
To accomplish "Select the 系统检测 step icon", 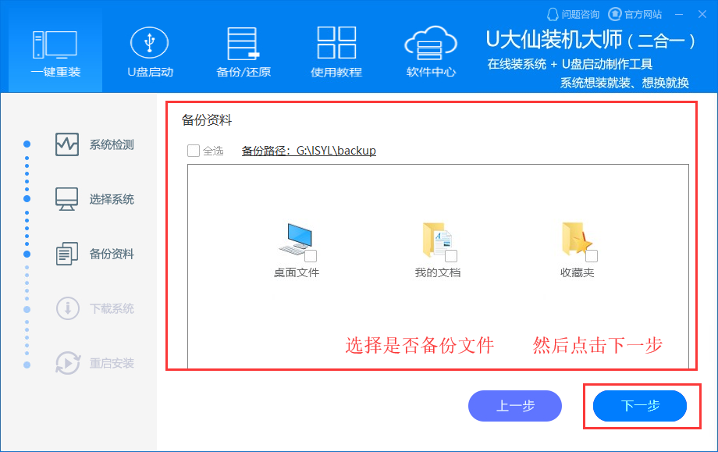I will [x=67, y=144].
